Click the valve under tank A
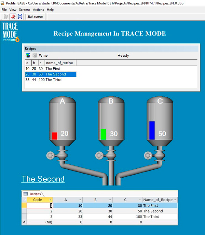Viewport: 205px width, 235px height. click(x=57, y=155)
